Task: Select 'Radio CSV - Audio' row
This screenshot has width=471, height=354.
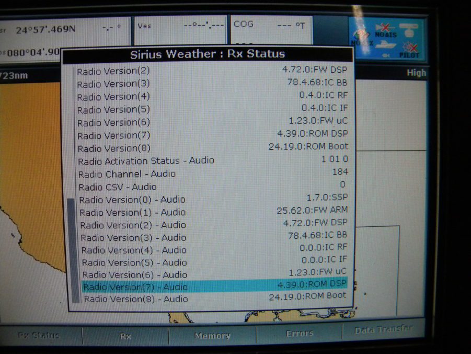Action: coord(213,186)
